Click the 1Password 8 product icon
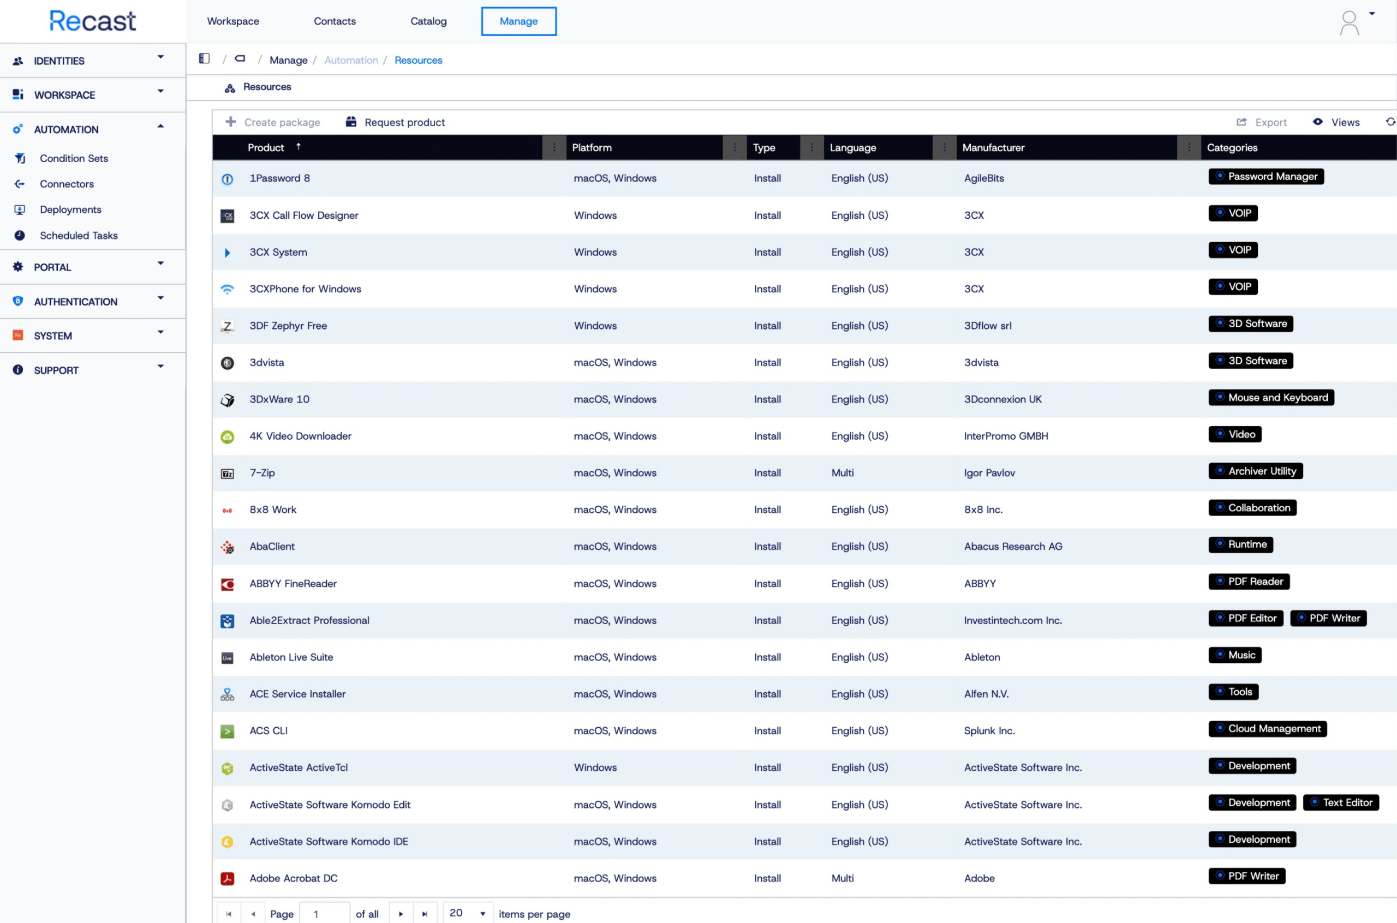This screenshot has height=923, width=1397. tap(227, 179)
